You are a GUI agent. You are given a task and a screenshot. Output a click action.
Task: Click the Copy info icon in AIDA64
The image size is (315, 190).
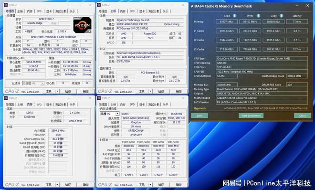(282, 16)
